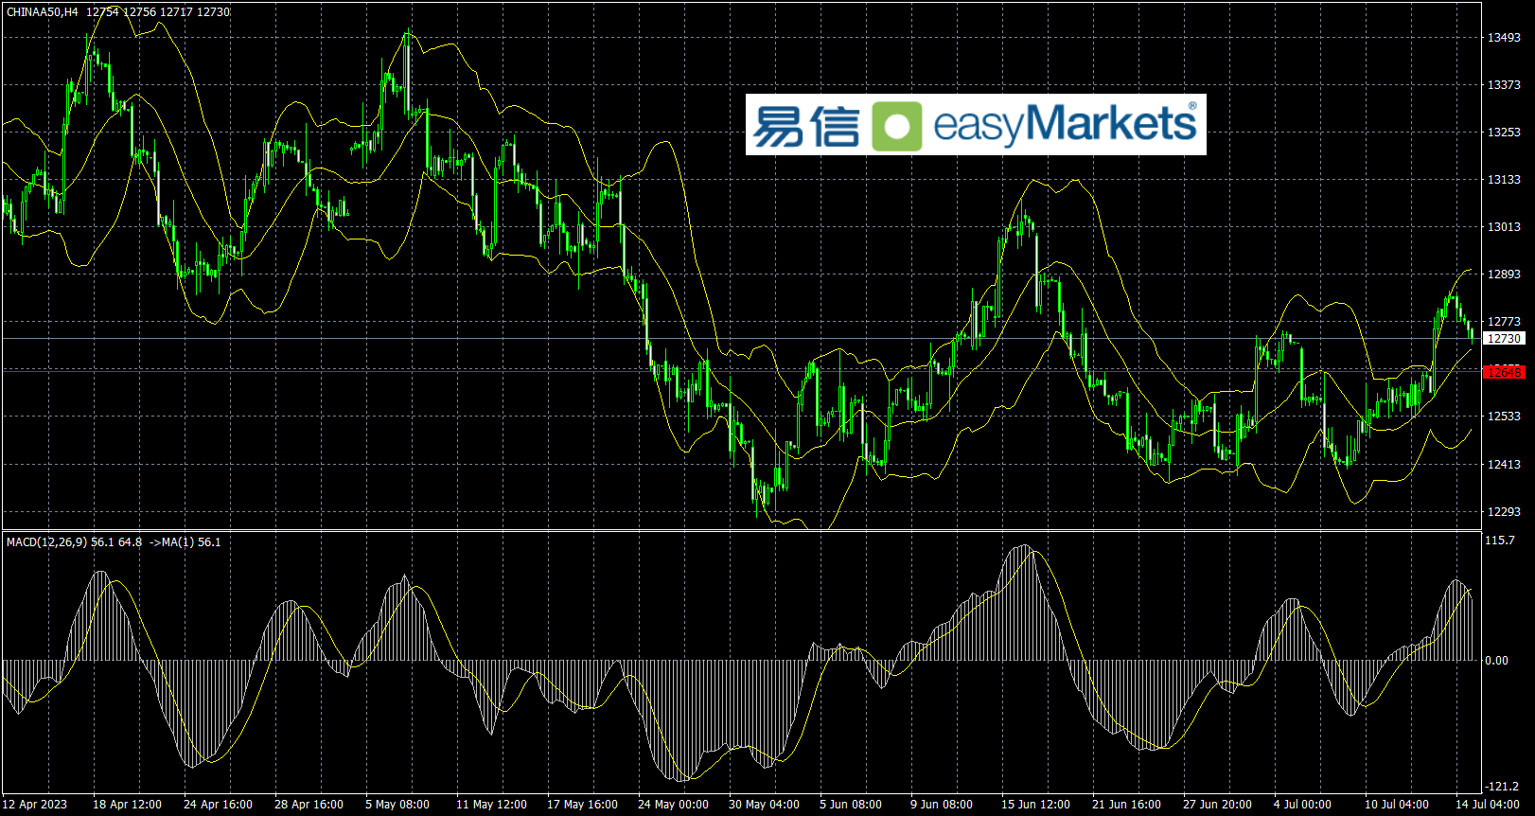This screenshot has width=1535, height=816.
Task: Click the 28 Apr 16:00 time marker
Action: (309, 805)
